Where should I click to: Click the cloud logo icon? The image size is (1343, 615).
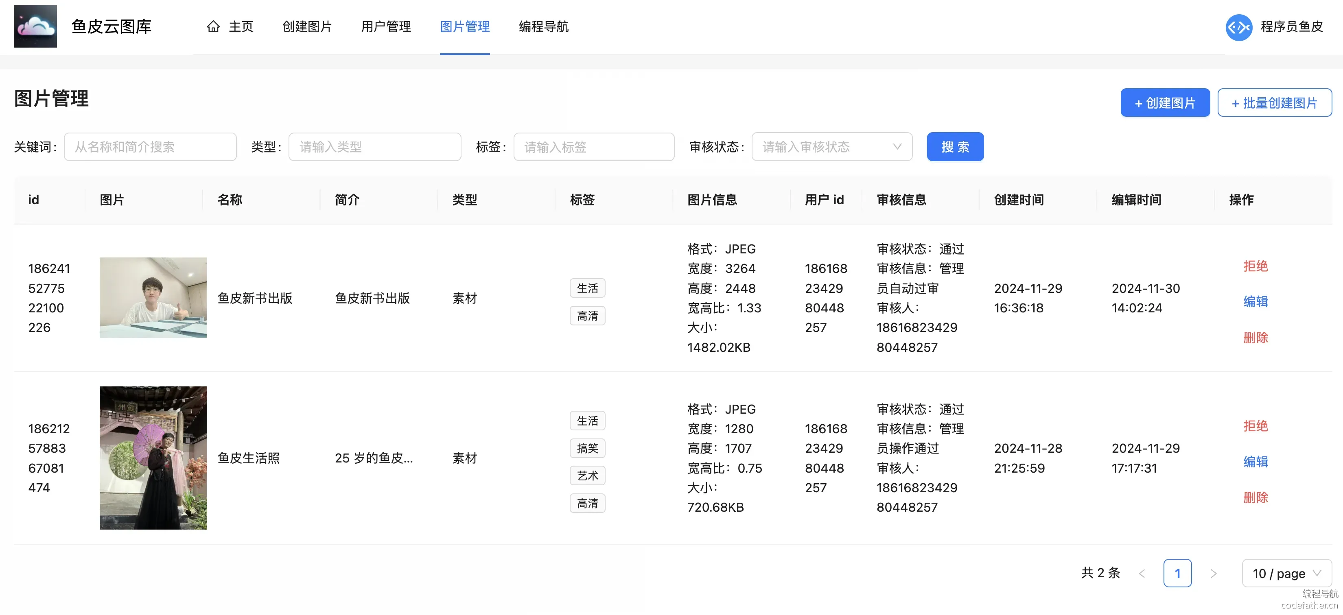(35, 26)
